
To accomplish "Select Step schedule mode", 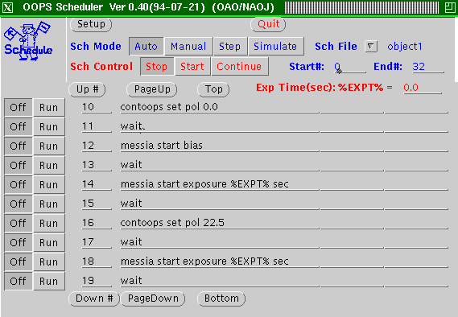I will click(x=230, y=46).
